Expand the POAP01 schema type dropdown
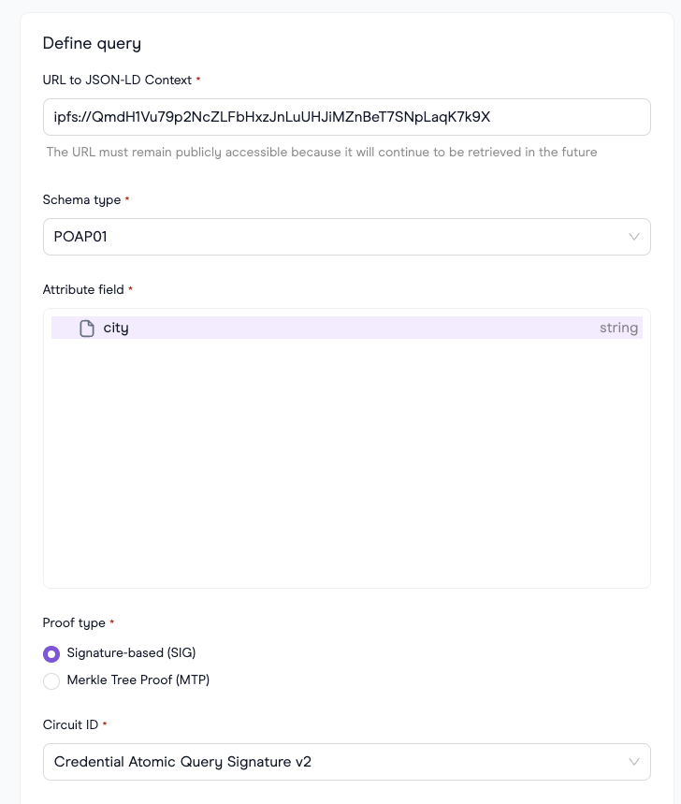The width and height of the screenshot is (681, 804). click(x=347, y=237)
